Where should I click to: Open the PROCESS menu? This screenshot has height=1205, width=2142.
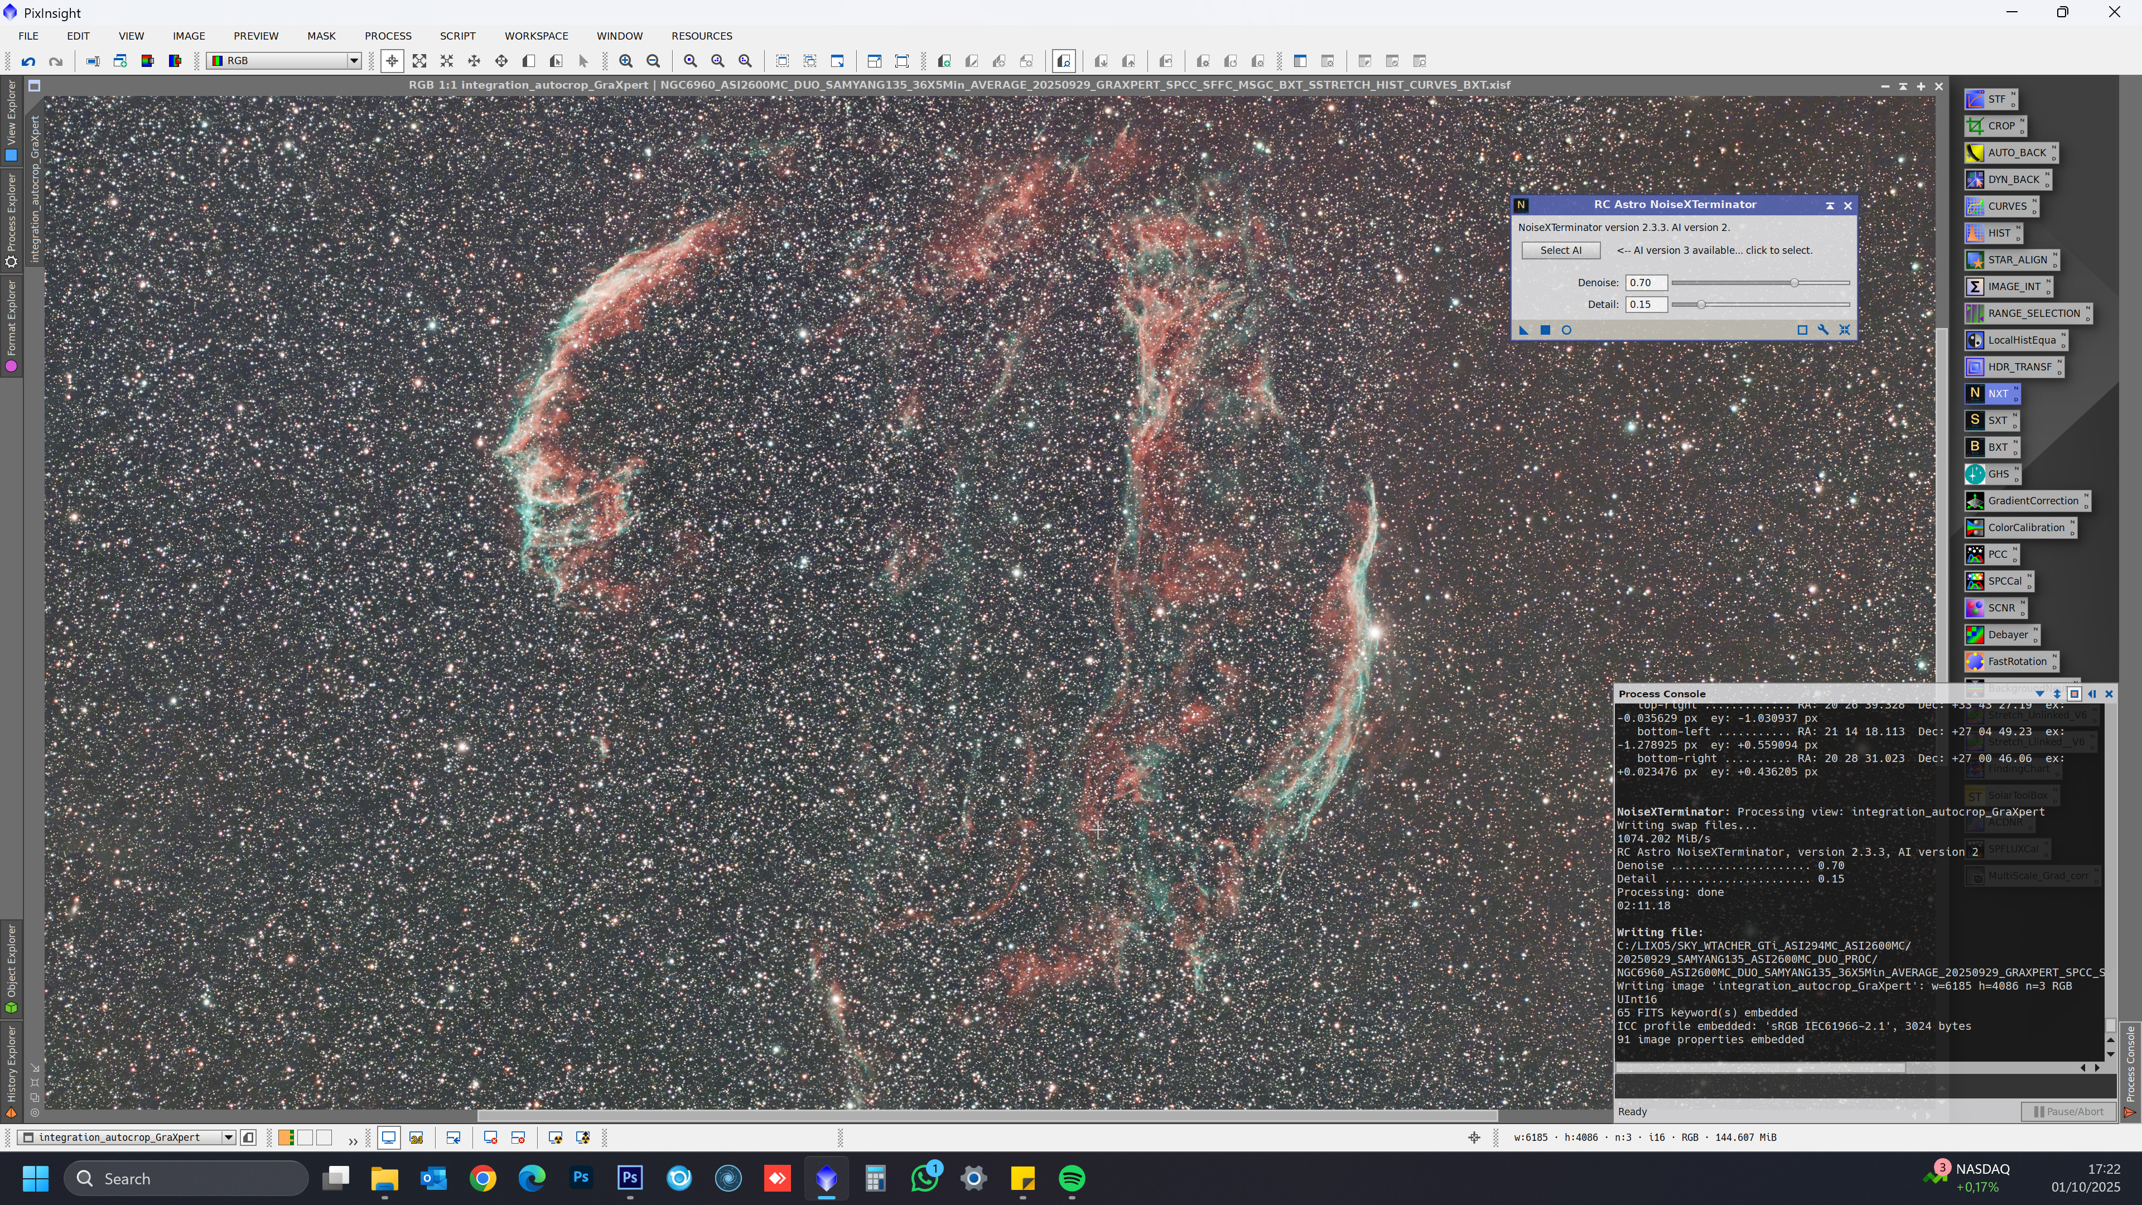click(x=388, y=36)
